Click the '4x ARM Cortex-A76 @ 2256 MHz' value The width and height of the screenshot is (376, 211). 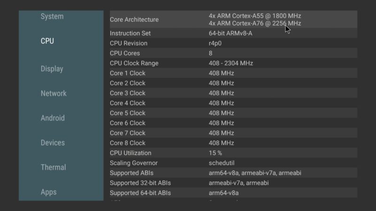255,23
